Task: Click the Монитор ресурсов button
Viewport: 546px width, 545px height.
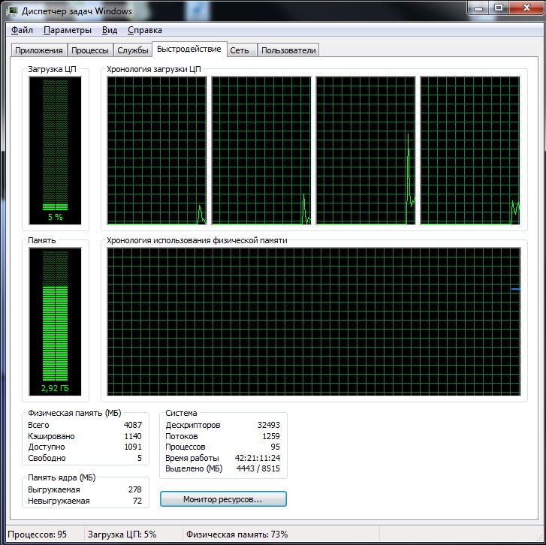Action: click(223, 499)
